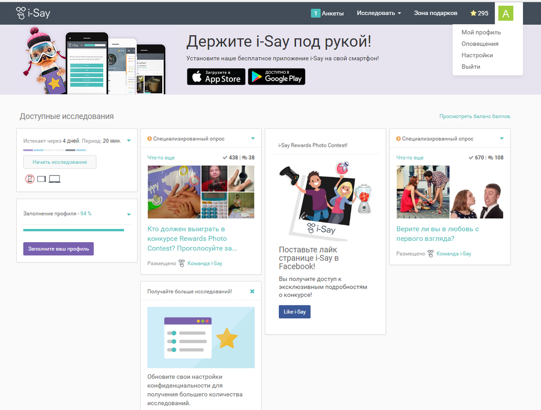This screenshot has height=410, width=541.
Task: Click Истекает через 4 дней text
Action: (51, 141)
